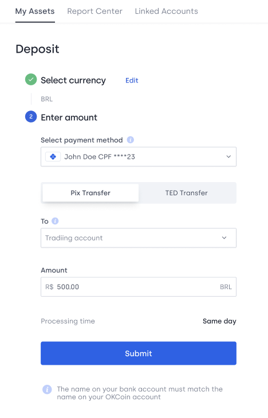
Task: Switch to TED Transfer option
Action: click(187, 193)
